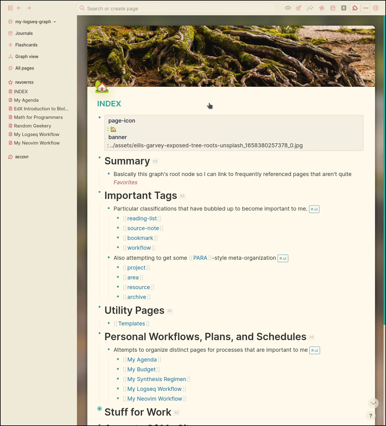Open the Templates page link
Viewport: 386px width, 426px height.
(132, 323)
